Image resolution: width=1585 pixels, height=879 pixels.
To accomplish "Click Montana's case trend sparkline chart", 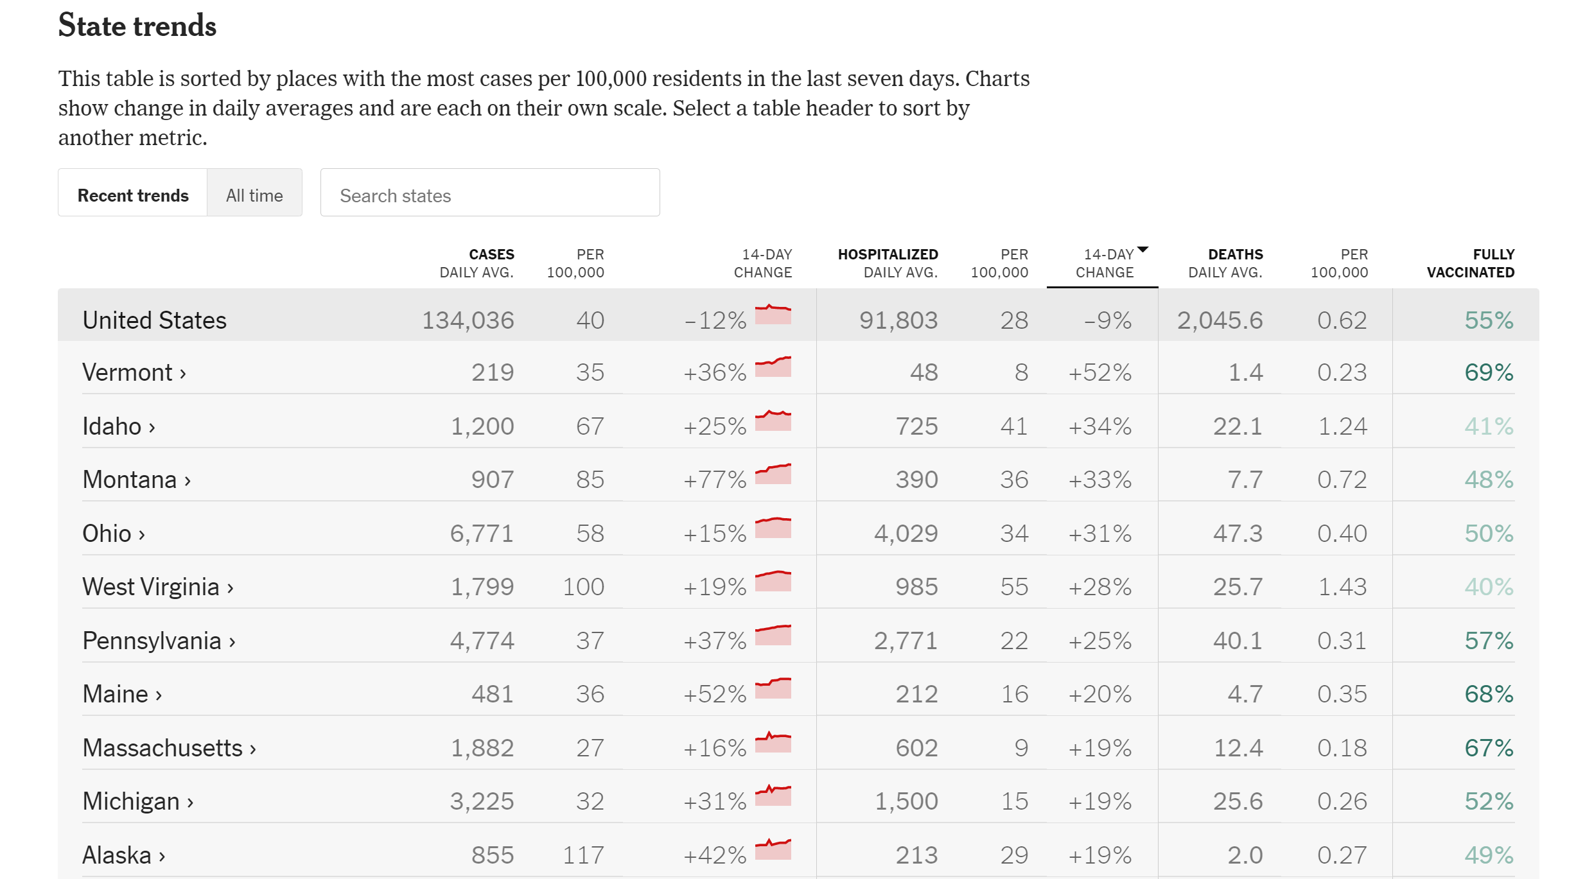I will [x=773, y=474].
